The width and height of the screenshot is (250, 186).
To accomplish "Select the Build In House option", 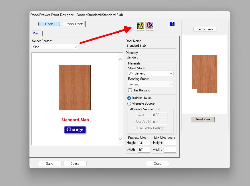I will (129, 98).
